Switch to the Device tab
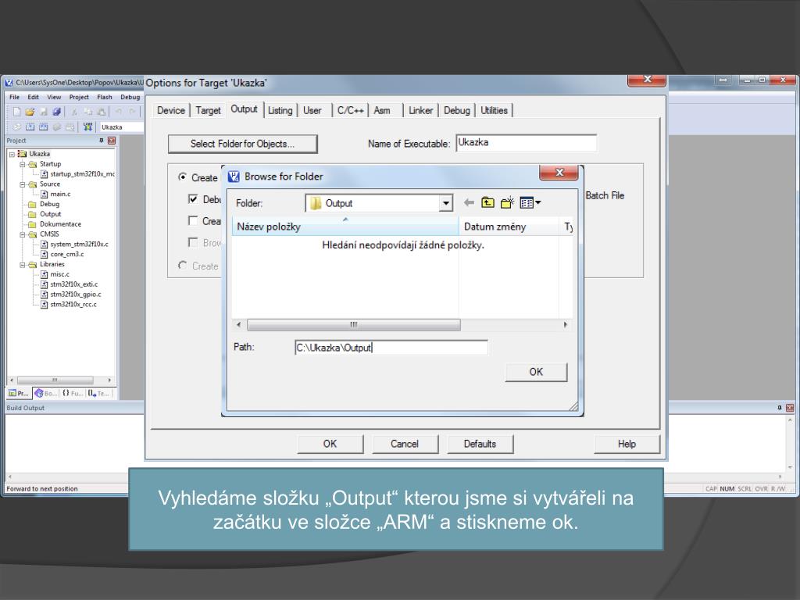 pyautogui.click(x=171, y=110)
